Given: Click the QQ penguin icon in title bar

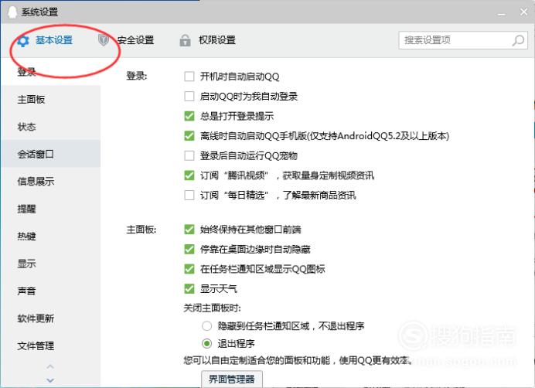Looking at the screenshot, I should coord(12,12).
